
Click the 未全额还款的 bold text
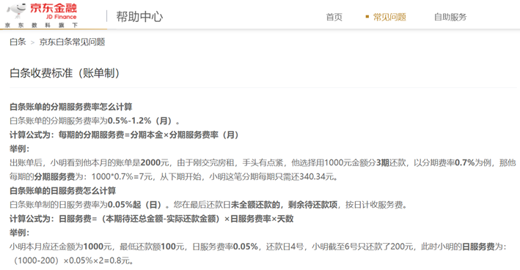(255, 205)
